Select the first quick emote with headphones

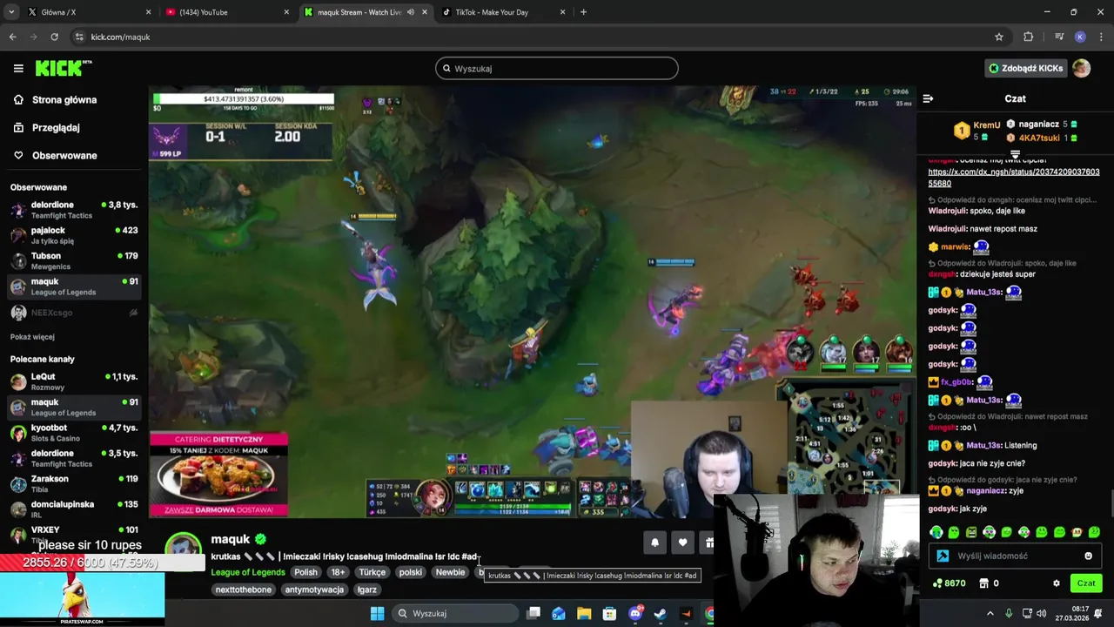click(936, 532)
